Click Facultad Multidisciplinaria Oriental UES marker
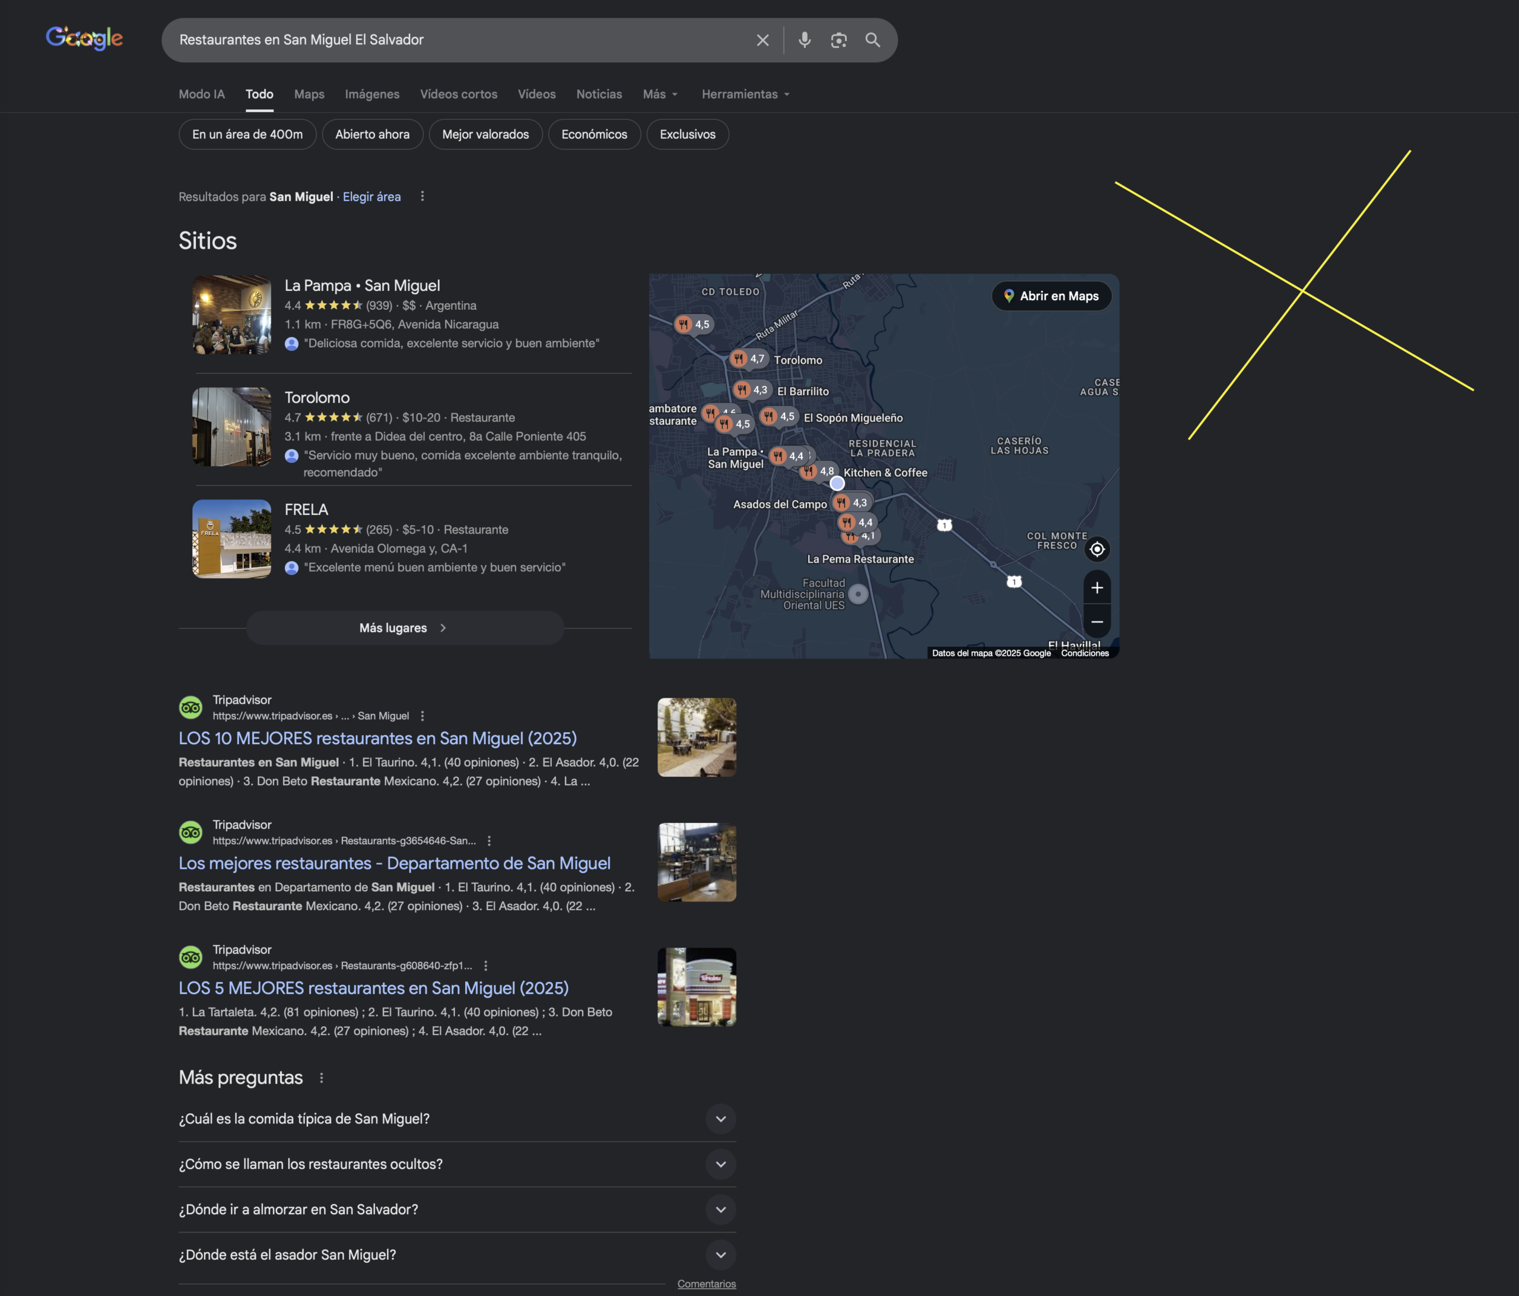The width and height of the screenshot is (1519, 1296). pos(858,594)
